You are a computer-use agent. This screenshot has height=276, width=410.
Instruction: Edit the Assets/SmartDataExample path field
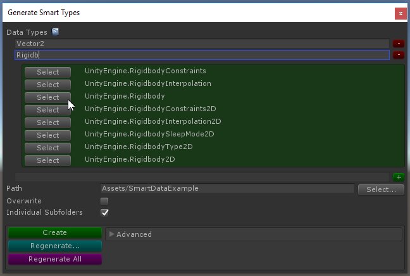(227, 188)
